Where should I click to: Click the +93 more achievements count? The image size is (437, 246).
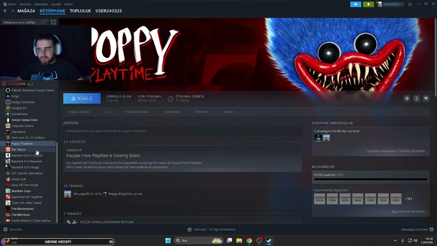[408, 199]
